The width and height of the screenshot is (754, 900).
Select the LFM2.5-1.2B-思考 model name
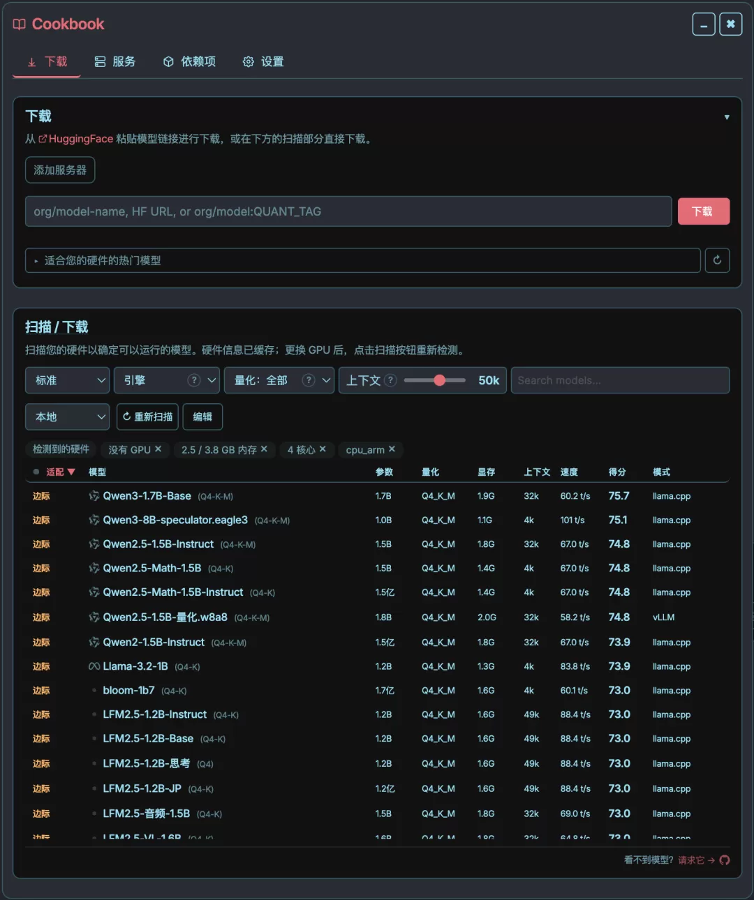pyautogui.click(x=146, y=764)
